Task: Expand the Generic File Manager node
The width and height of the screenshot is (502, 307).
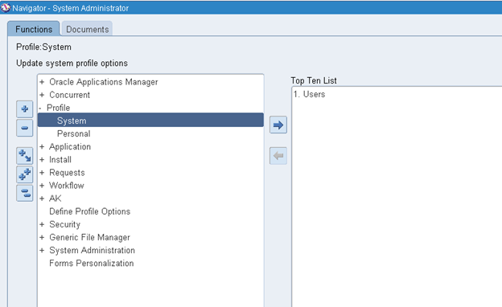Action: (42, 237)
